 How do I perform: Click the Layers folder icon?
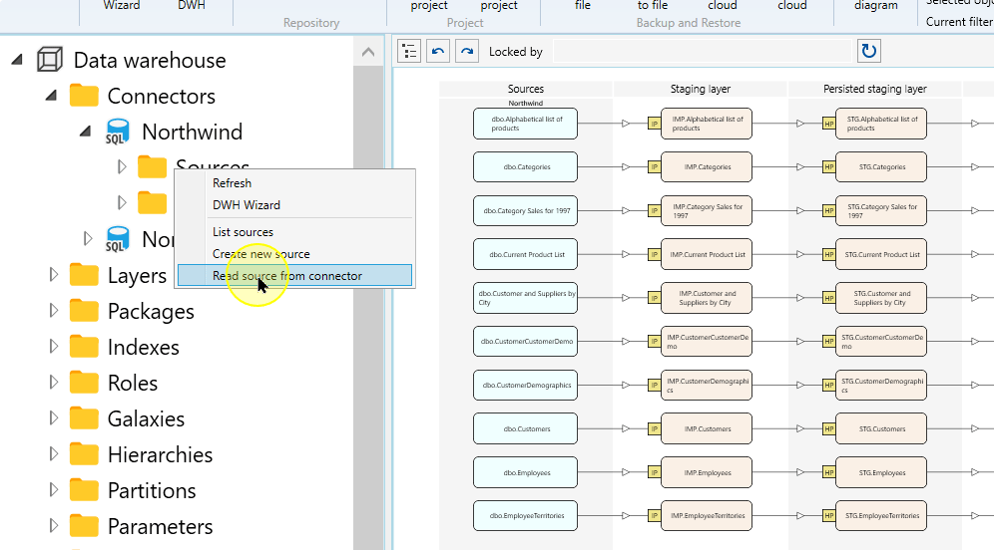pos(84,275)
